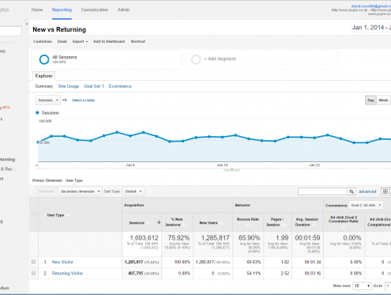Screen dimensions: 391x295
Task: Open help icon beside New Users header
Action: coord(221,223)
